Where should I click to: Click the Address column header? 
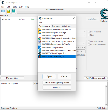click(9, 19)
